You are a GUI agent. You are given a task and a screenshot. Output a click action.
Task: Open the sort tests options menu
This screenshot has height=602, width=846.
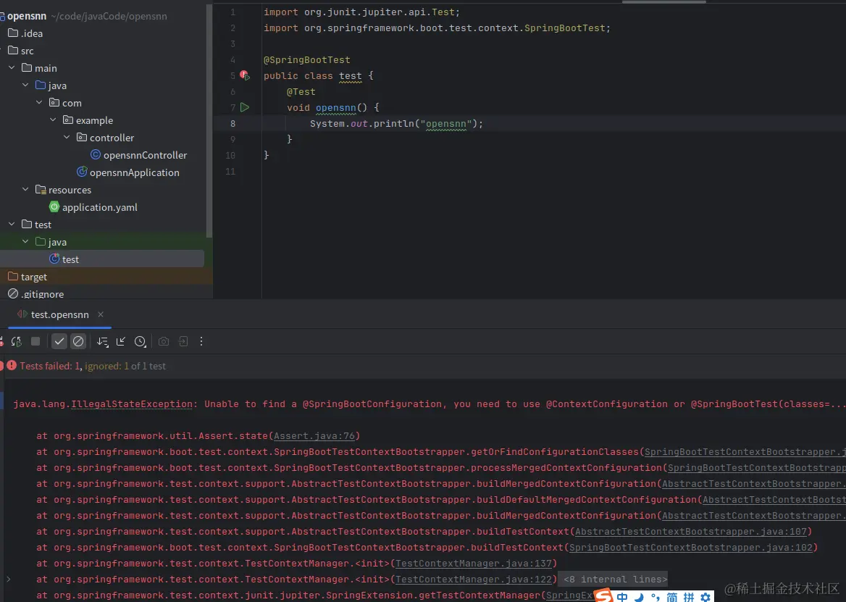103,341
